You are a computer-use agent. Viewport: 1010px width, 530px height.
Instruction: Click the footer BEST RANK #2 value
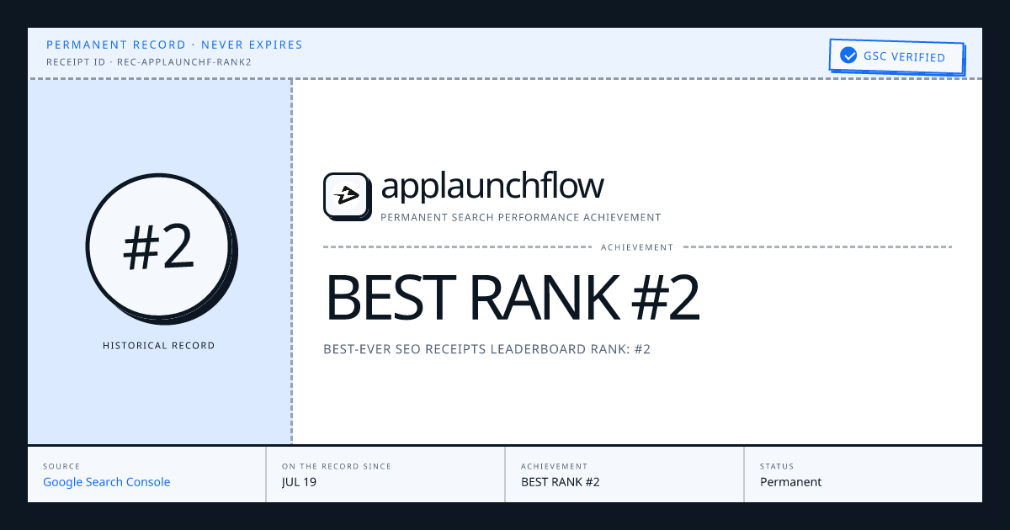coord(561,482)
